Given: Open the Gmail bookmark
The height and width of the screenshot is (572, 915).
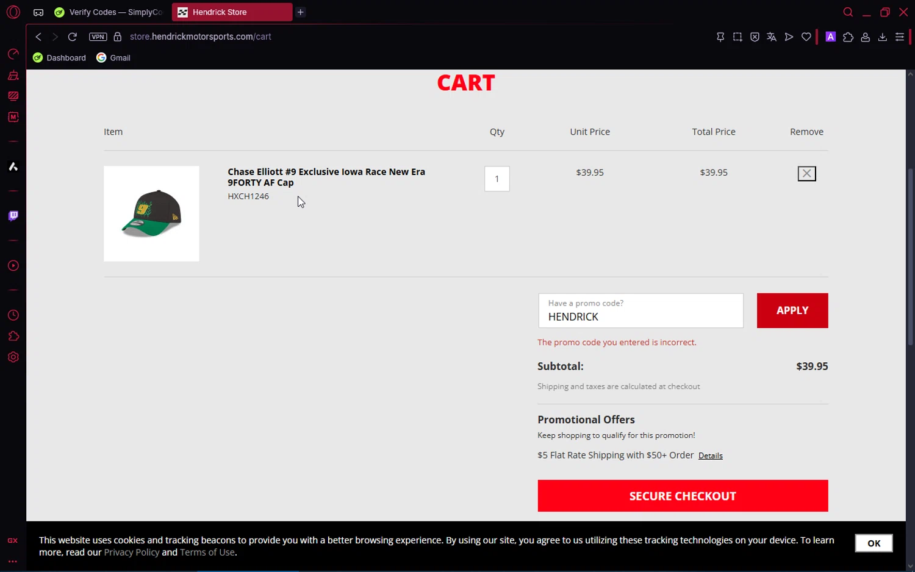Looking at the screenshot, I should 114,58.
